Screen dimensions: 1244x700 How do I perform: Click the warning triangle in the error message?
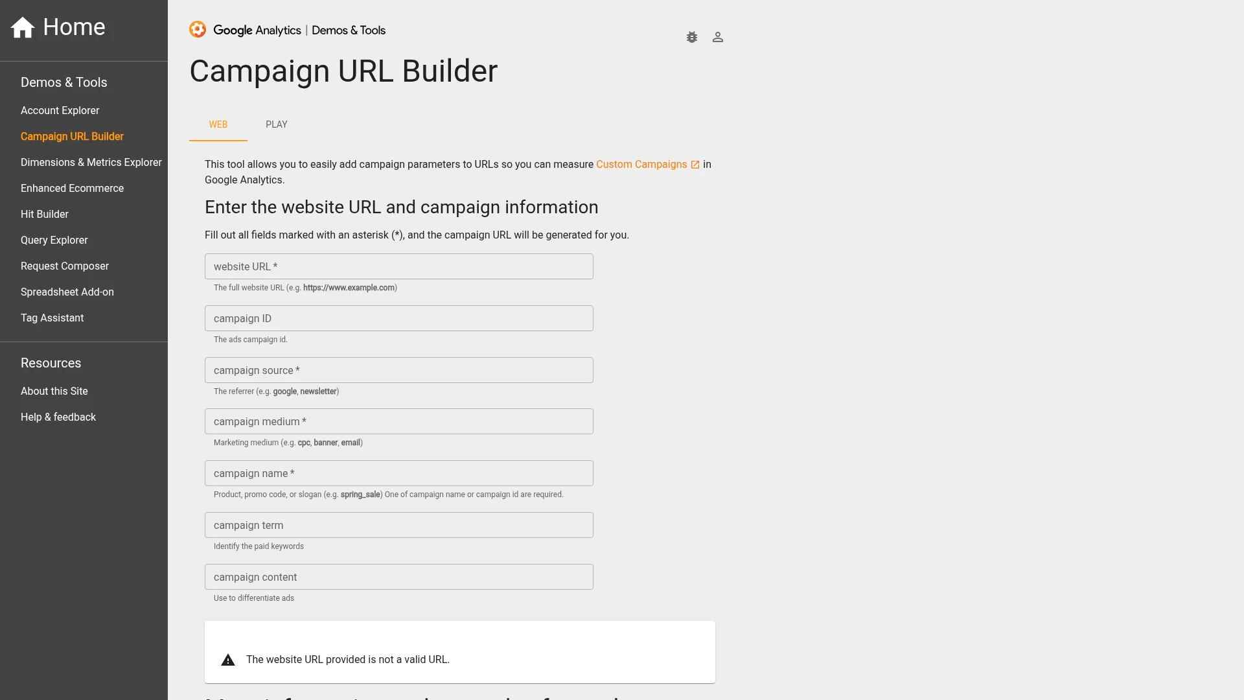[x=228, y=659]
